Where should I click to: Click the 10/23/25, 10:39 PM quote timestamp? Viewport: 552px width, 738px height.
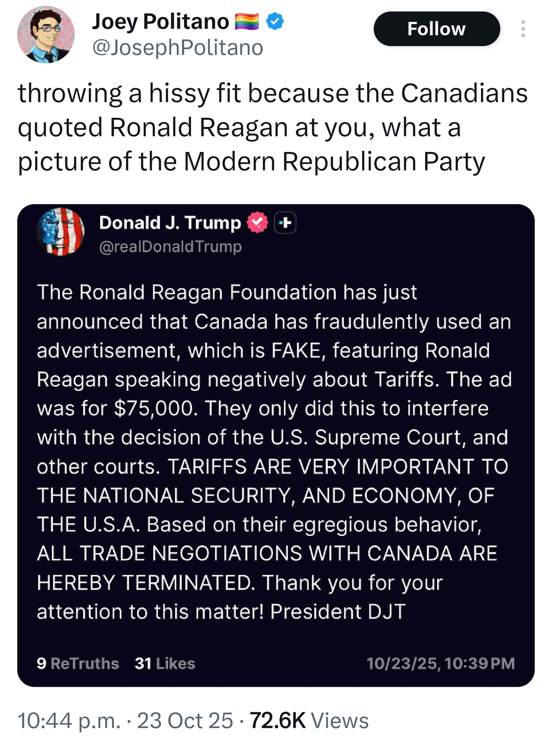(x=440, y=663)
